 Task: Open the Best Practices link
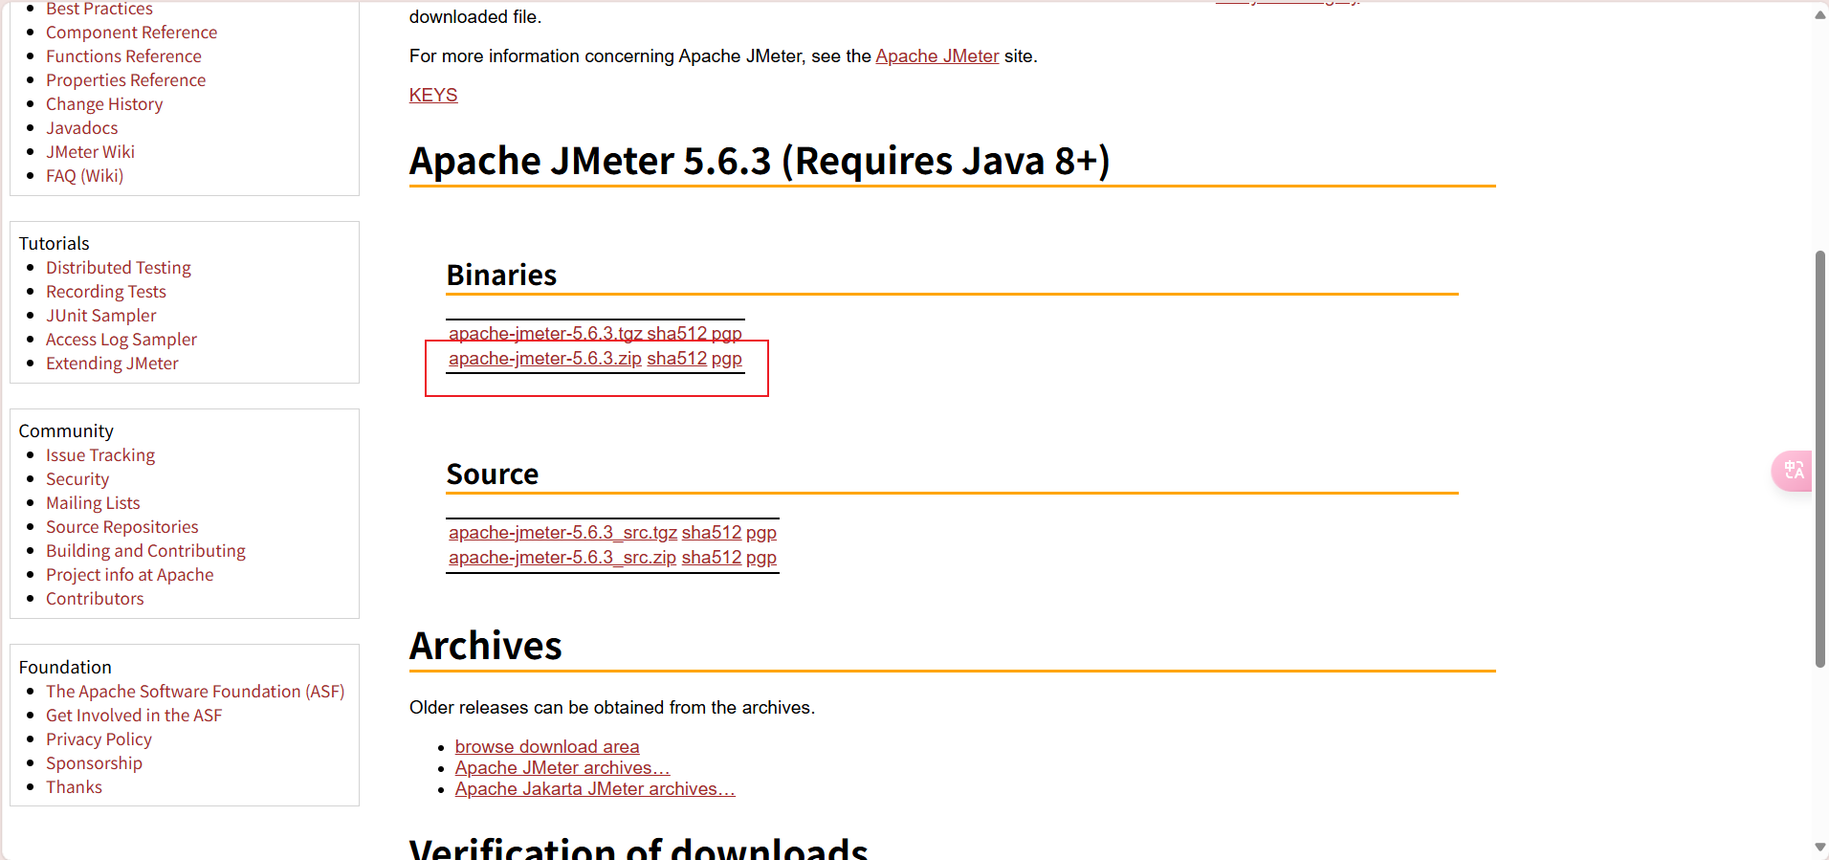pos(99,9)
